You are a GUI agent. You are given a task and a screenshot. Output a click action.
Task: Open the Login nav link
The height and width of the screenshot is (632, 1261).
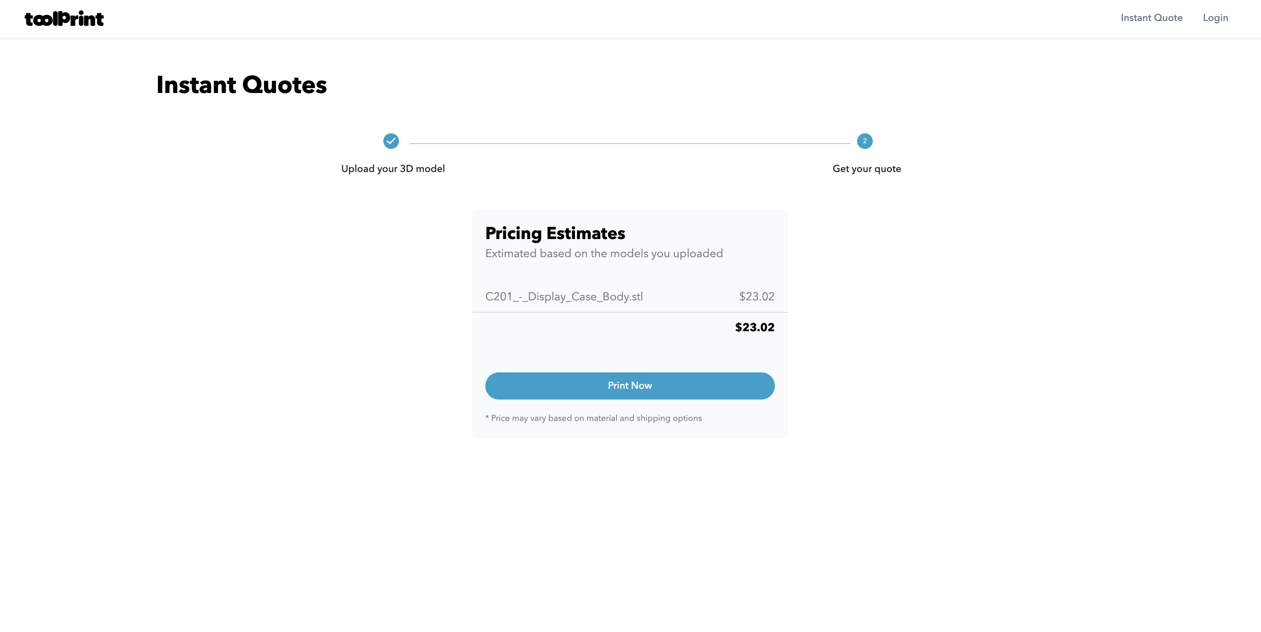click(x=1215, y=18)
